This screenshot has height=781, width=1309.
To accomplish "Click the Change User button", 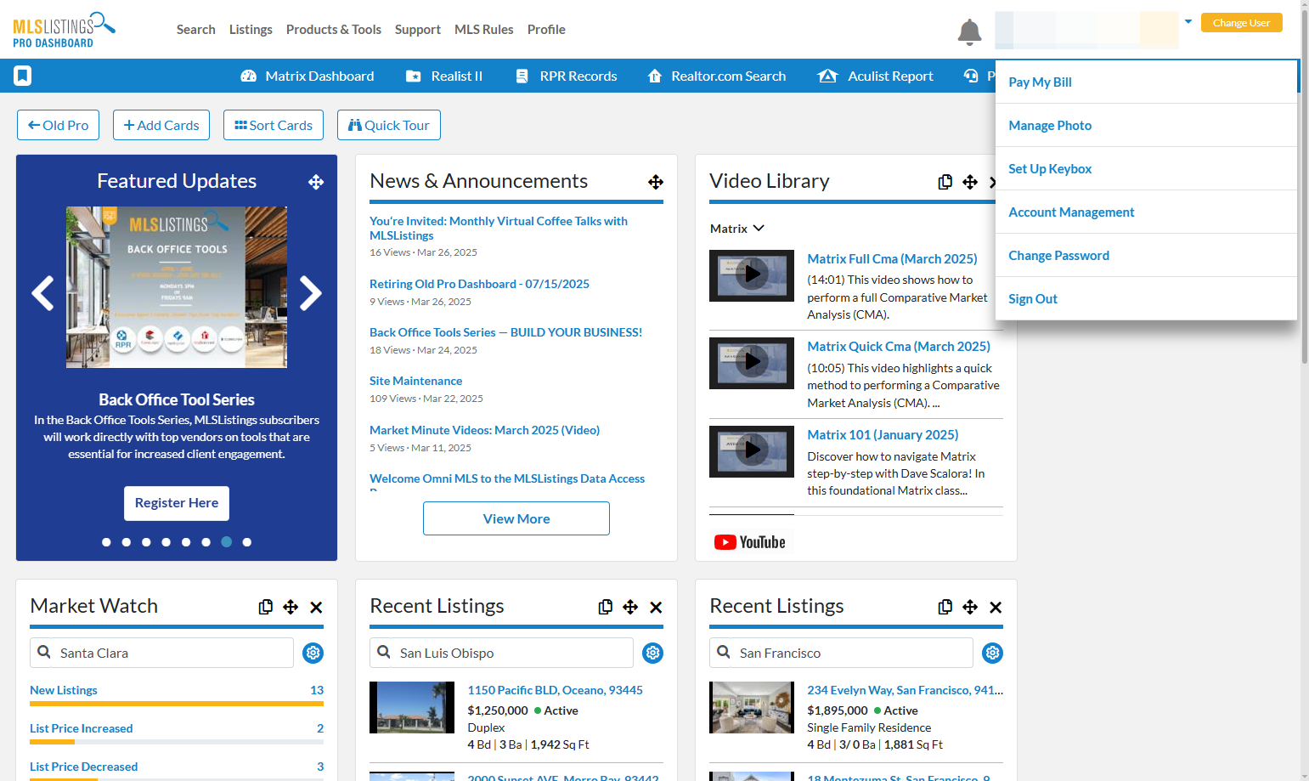I will [x=1241, y=23].
